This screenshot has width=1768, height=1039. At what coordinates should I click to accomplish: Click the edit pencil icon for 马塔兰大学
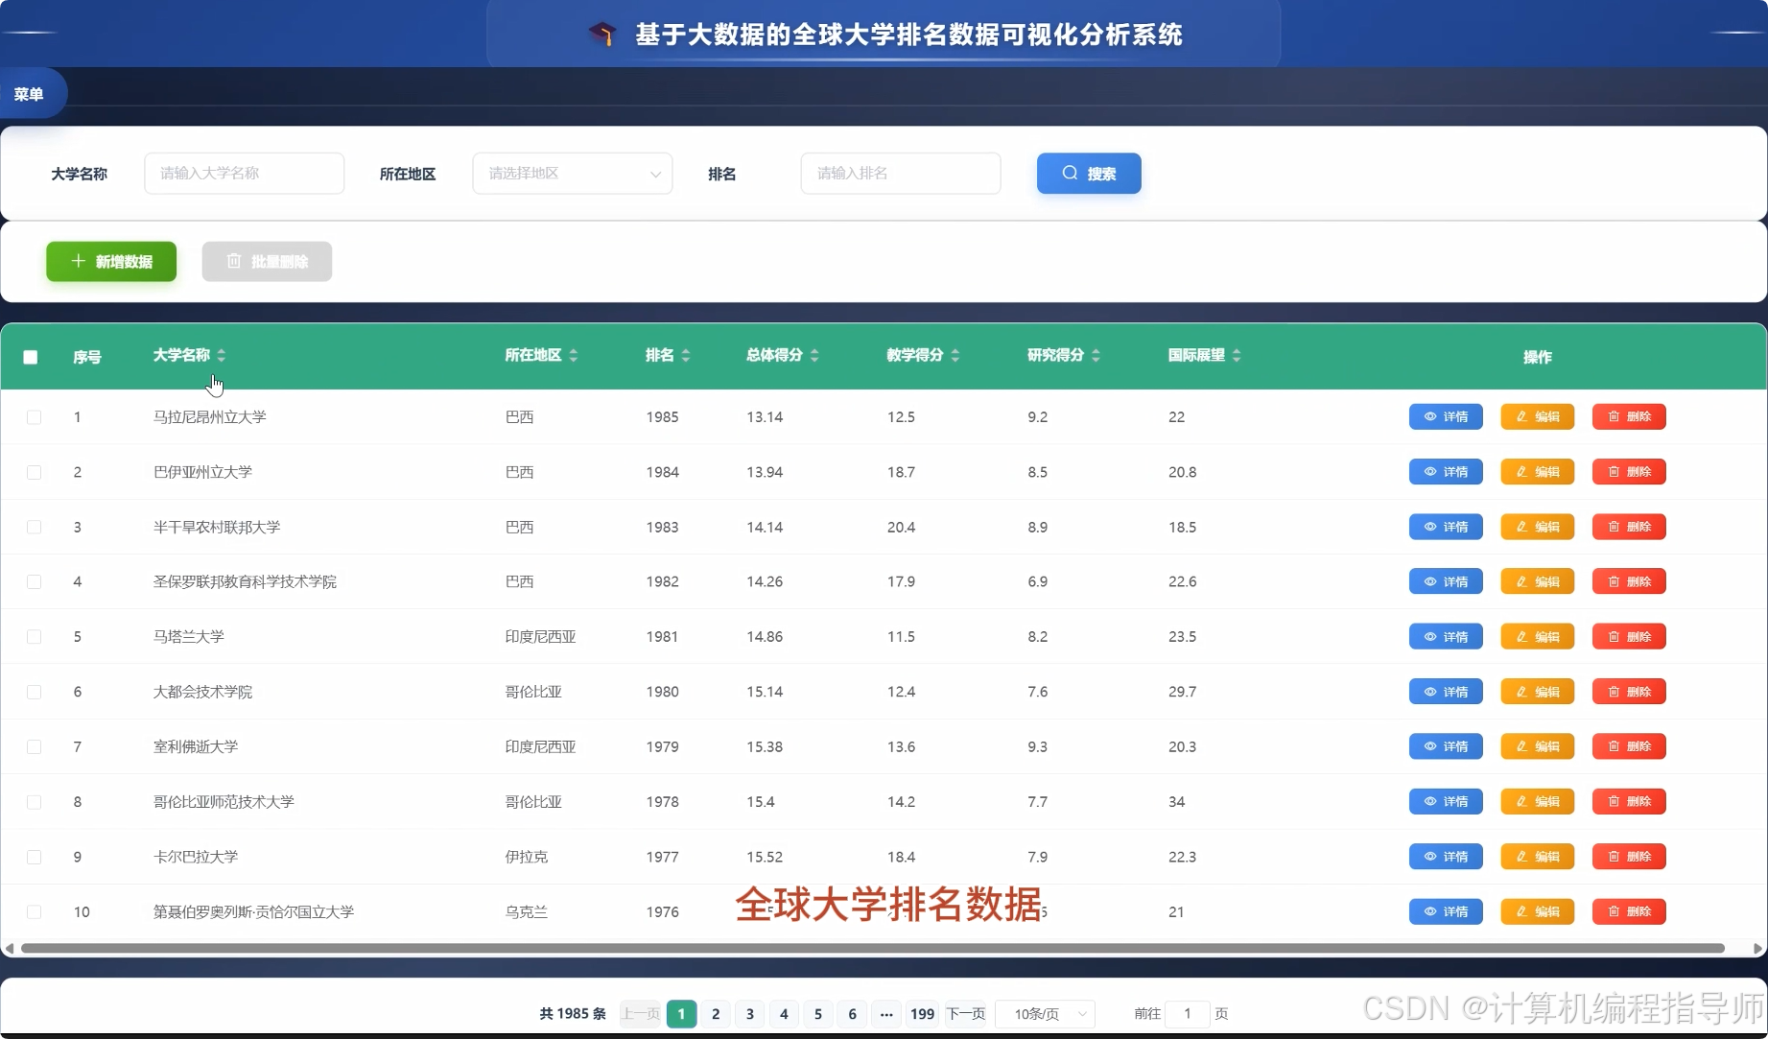click(1520, 636)
